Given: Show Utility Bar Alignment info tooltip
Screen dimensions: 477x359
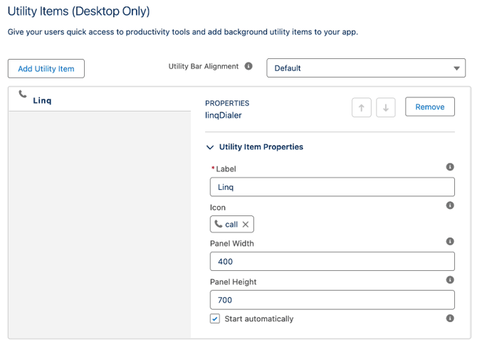Looking at the screenshot, I should pos(248,66).
